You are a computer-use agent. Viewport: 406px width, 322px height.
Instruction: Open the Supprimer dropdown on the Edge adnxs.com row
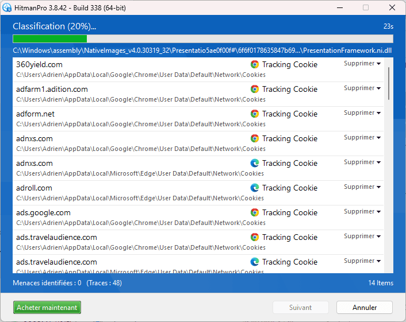coord(362,162)
